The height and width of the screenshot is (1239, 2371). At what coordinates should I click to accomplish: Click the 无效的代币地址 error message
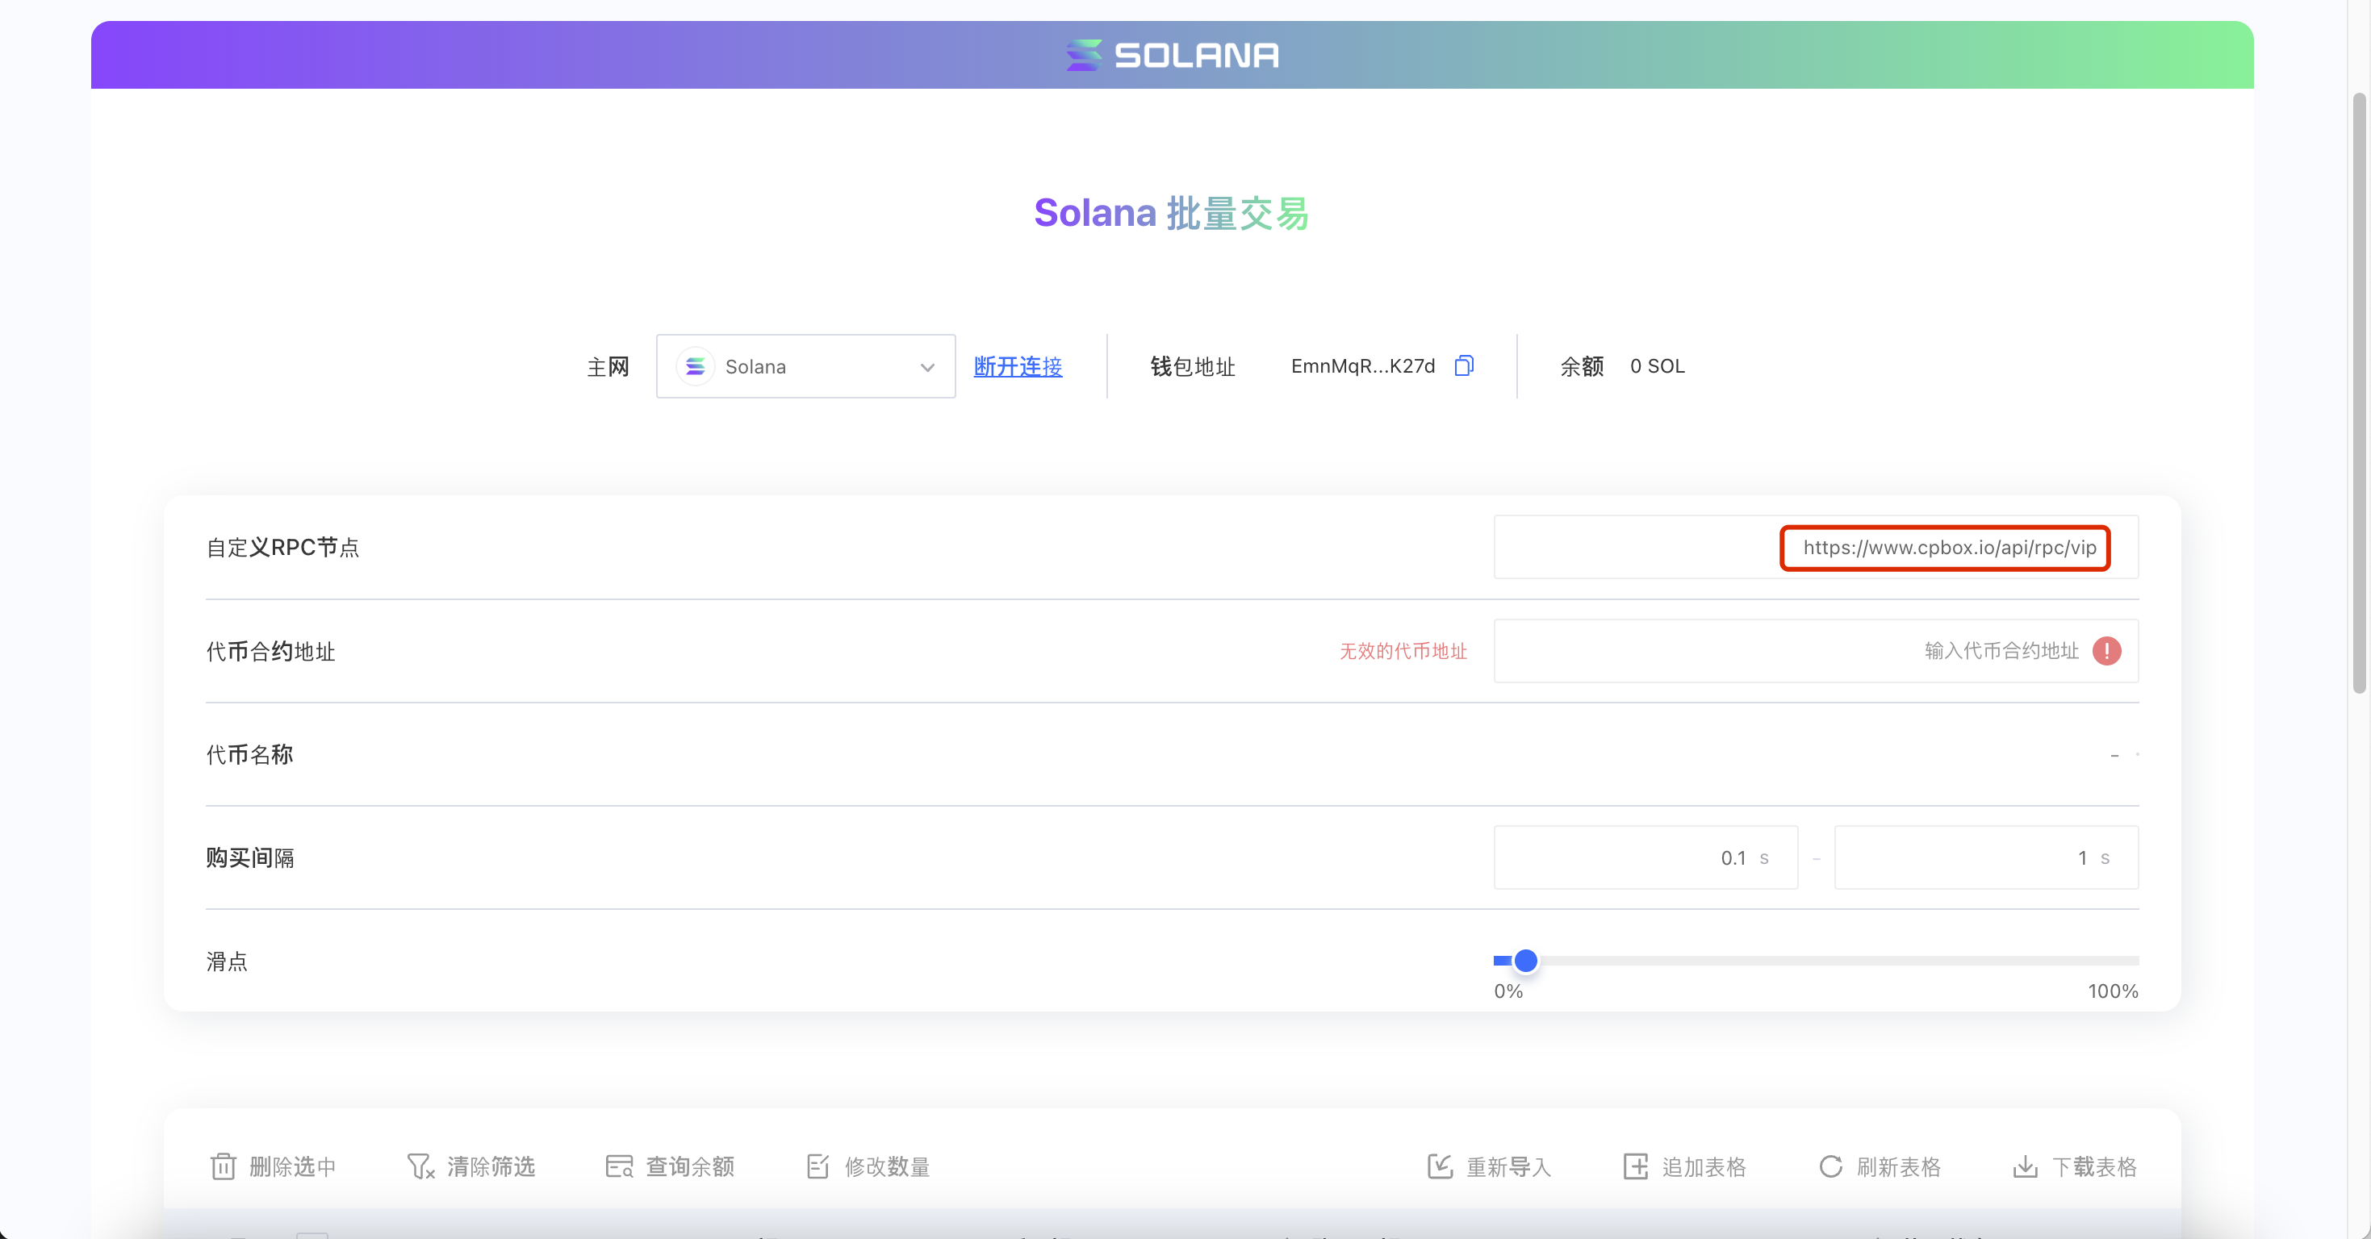[1403, 650]
